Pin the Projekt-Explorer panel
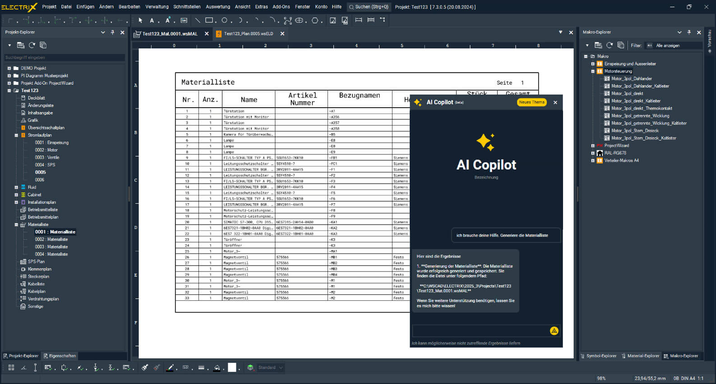 point(112,32)
